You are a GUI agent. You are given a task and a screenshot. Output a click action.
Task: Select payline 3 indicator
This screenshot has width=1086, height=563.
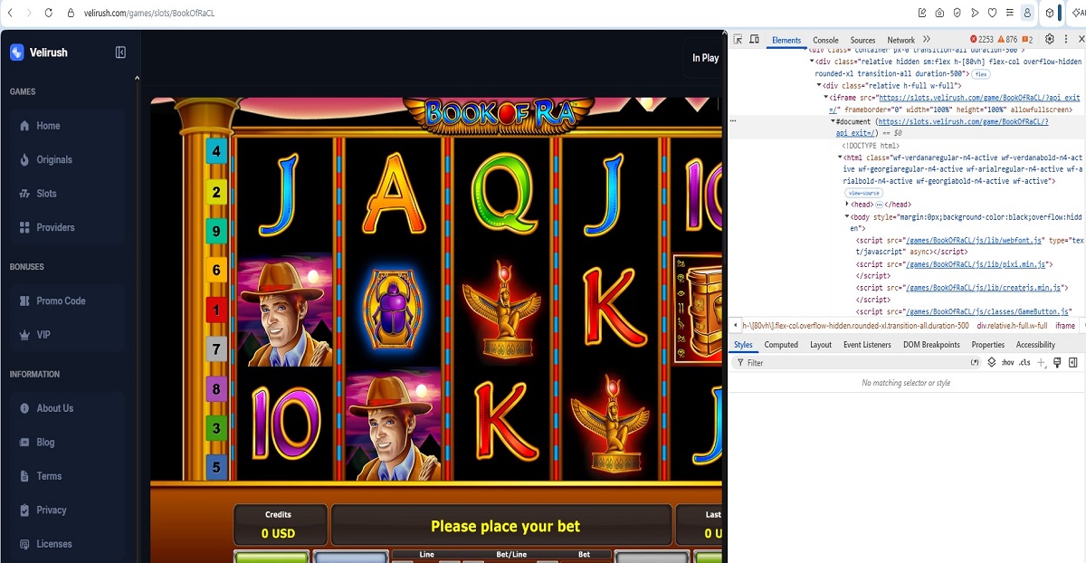[216, 428]
